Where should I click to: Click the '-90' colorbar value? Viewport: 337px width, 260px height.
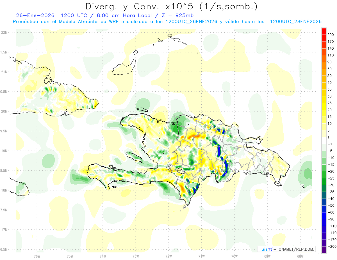(x=331, y=219)
